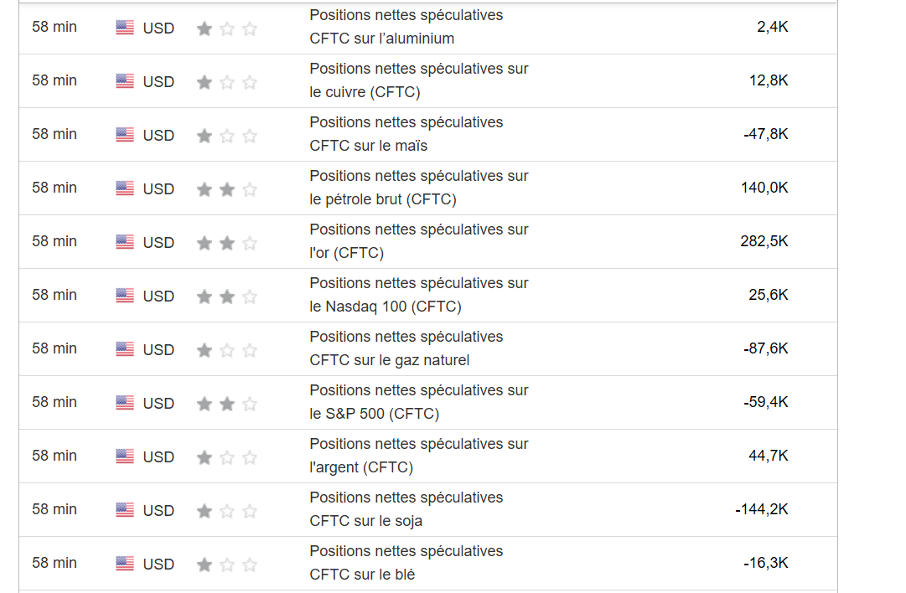Viewport: 906px width, 593px height.
Task: Click the importance stars of the Nasdaq 100 row
Action: coord(226,296)
